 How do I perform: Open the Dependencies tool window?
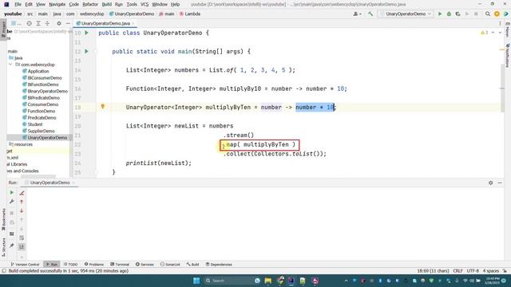(219, 264)
